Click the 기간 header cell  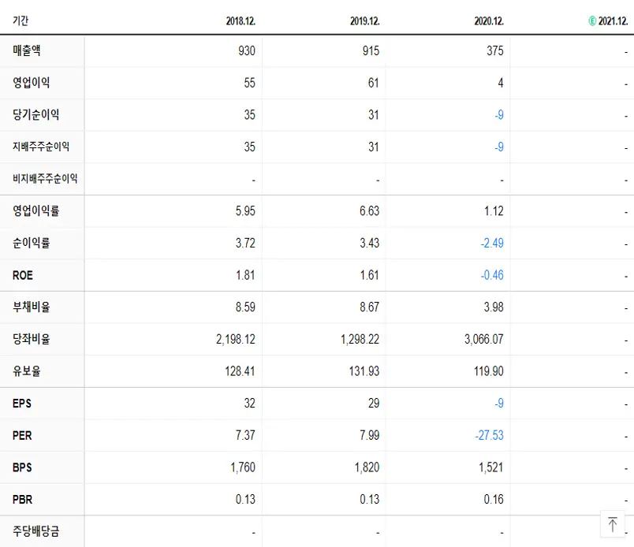(x=21, y=21)
